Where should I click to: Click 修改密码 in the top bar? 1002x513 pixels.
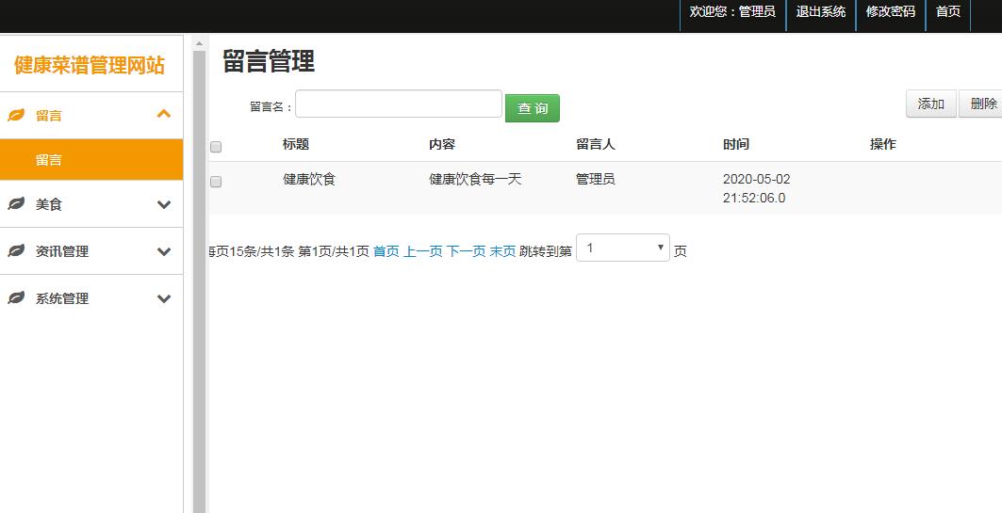coord(890,11)
